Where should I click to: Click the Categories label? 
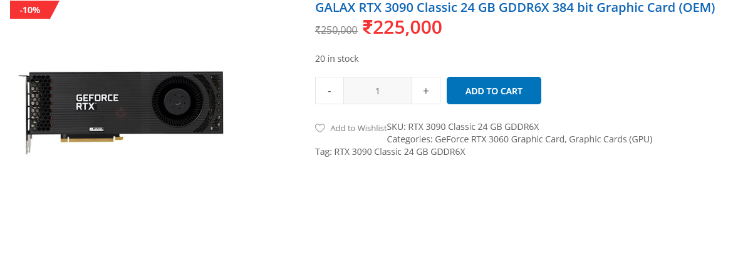[x=410, y=139]
